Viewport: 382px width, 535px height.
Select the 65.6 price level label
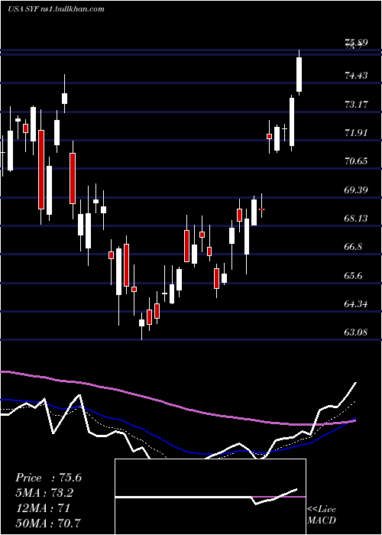coord(353,275)
